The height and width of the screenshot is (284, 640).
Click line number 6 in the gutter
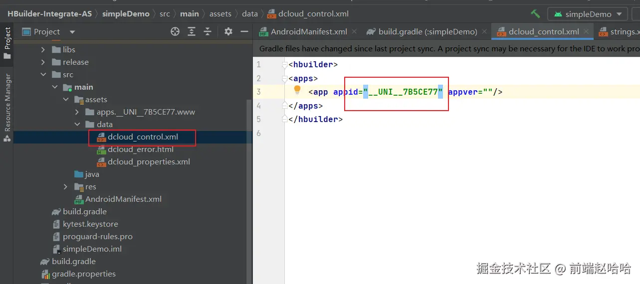click(x=258, y=133)
